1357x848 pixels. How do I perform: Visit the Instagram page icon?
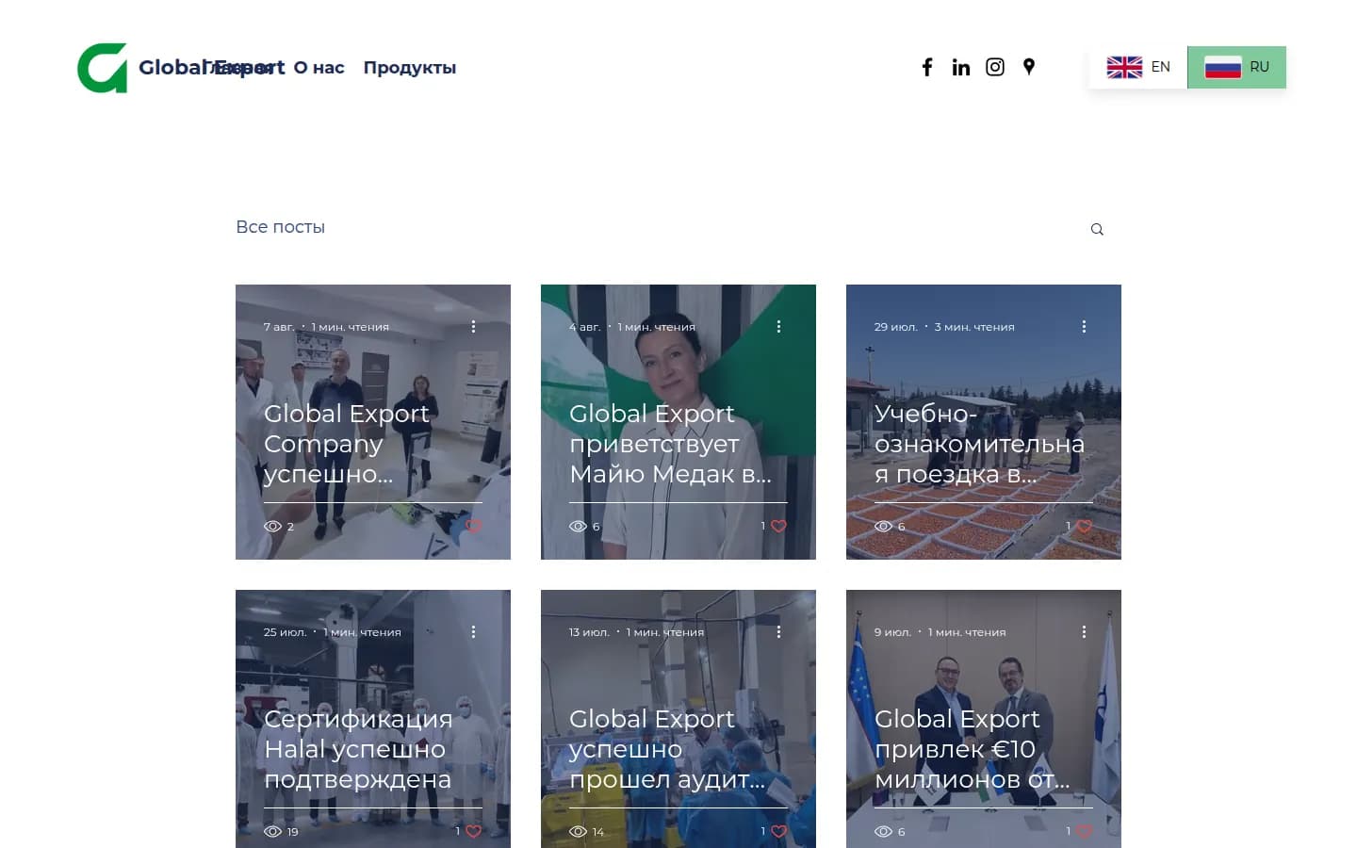(995, 67)
